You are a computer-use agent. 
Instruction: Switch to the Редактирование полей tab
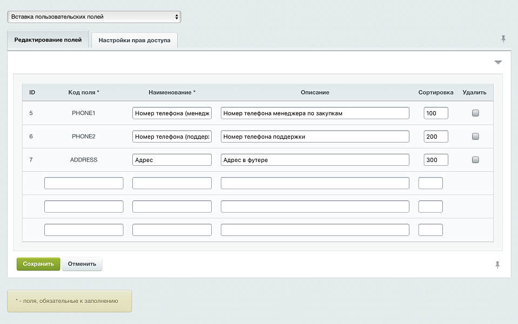click(x=48, y=40)
